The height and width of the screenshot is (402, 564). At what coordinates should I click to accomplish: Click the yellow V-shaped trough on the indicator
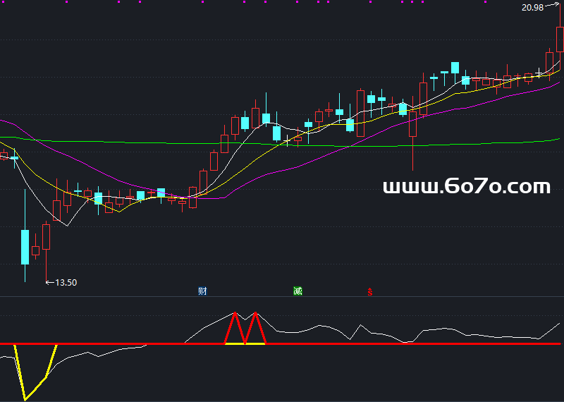coord(35,372)
